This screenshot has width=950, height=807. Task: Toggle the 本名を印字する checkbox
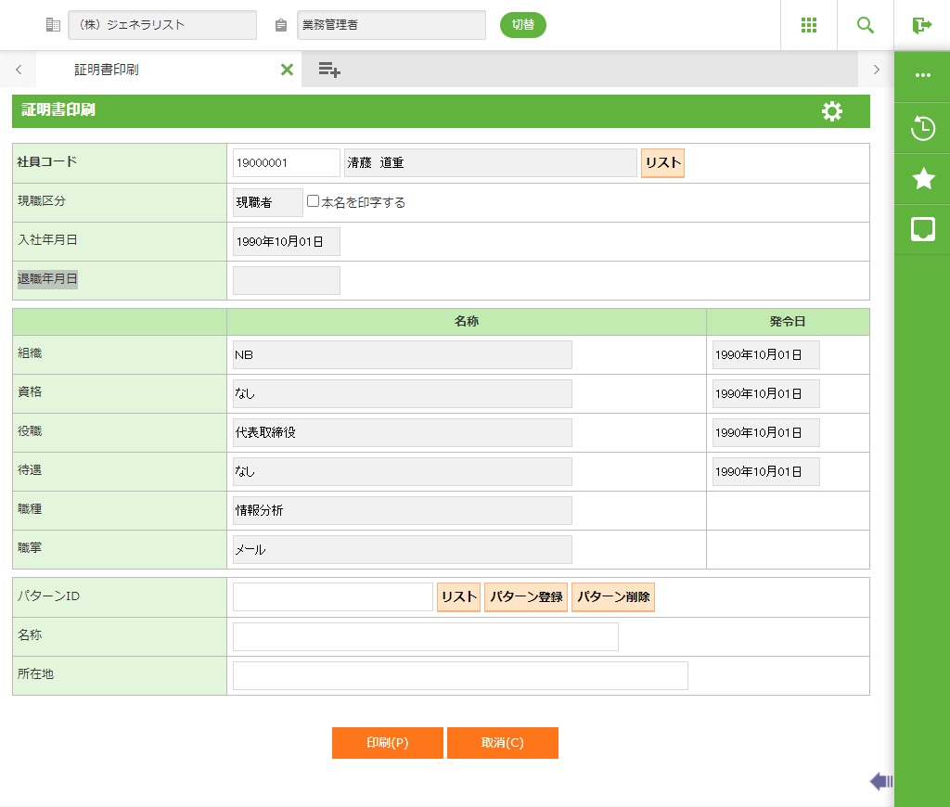pyautogui.click(x=314, y=201)
